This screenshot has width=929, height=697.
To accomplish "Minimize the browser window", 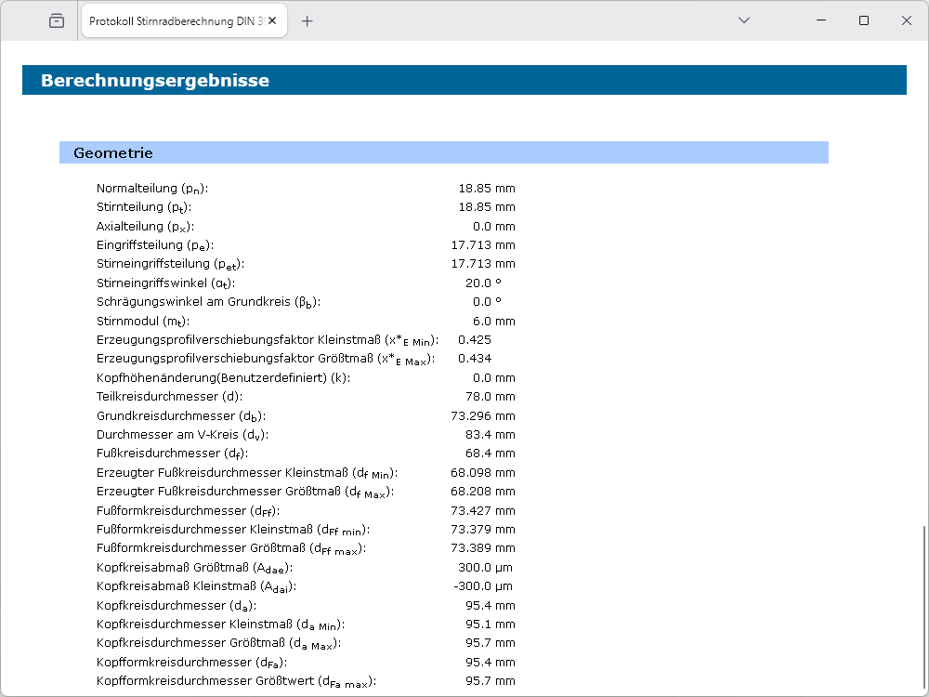I will click(x=821, y=20).
